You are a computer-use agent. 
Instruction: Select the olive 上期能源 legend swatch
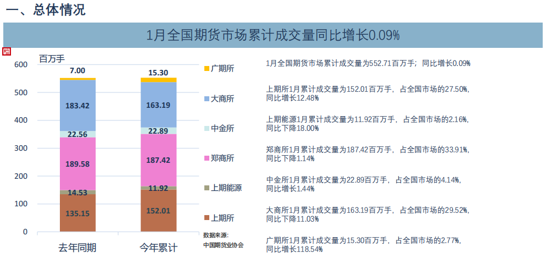coord(207,188)
